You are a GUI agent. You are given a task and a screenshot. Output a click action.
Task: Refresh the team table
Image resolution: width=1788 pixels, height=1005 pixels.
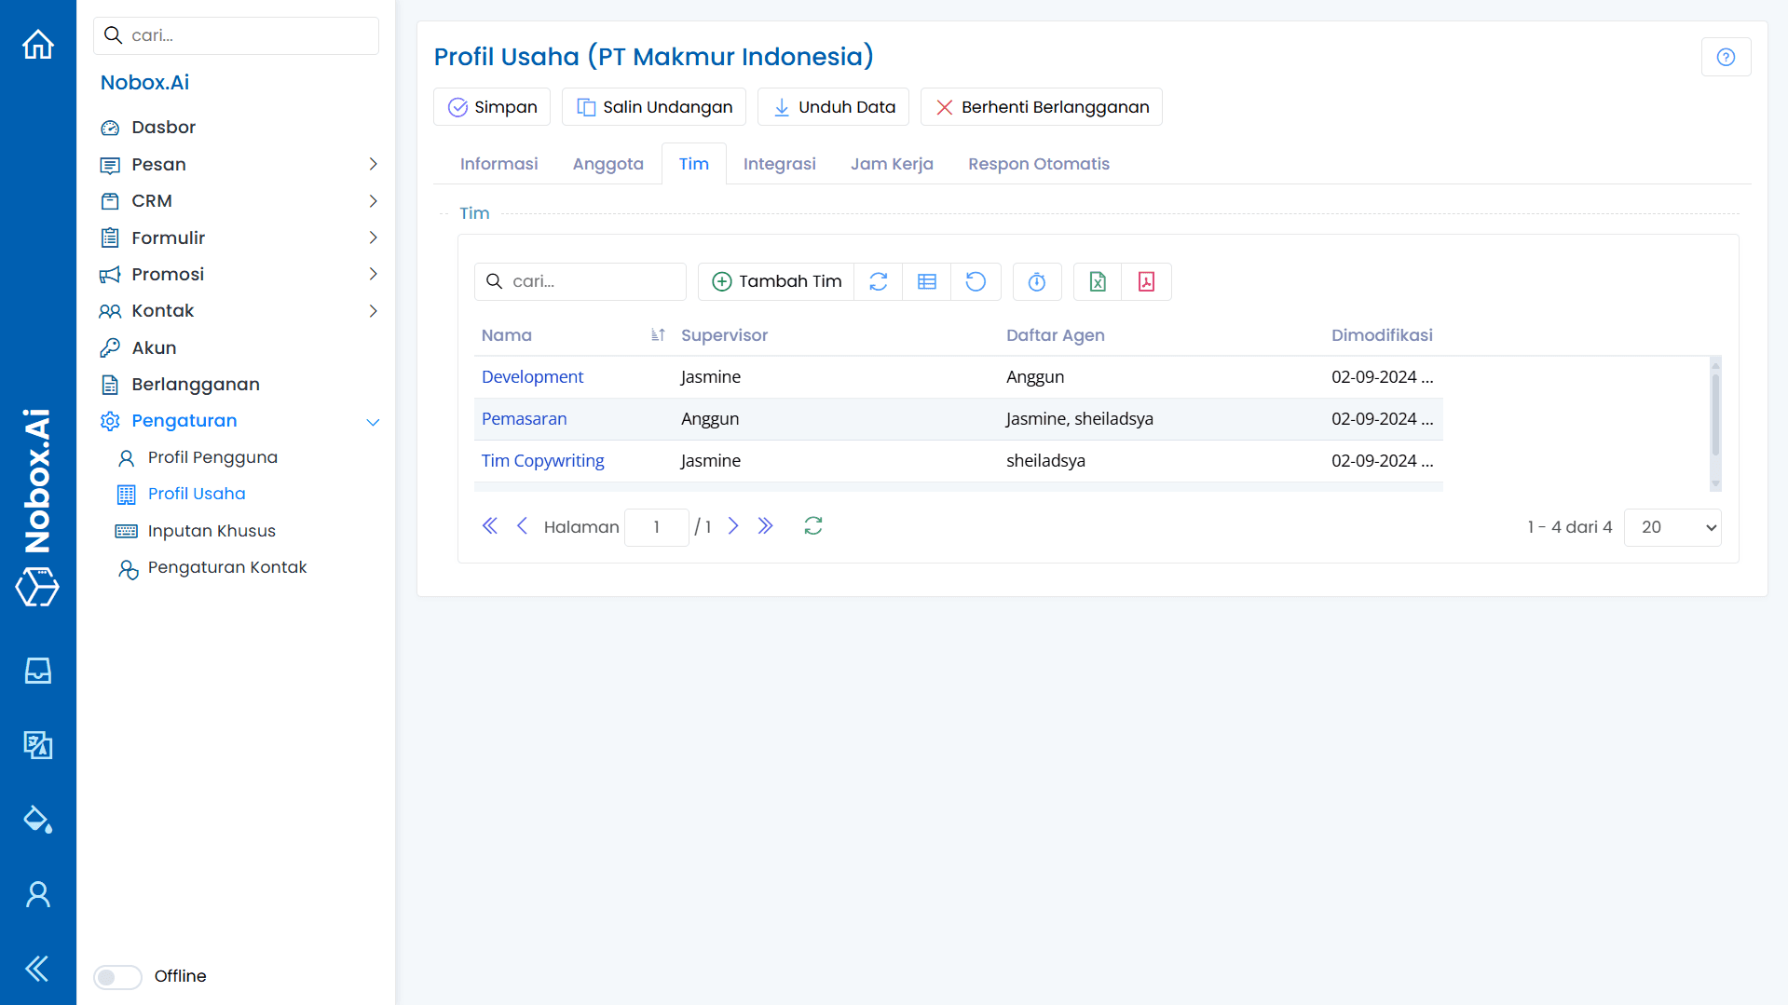(877, 281)
